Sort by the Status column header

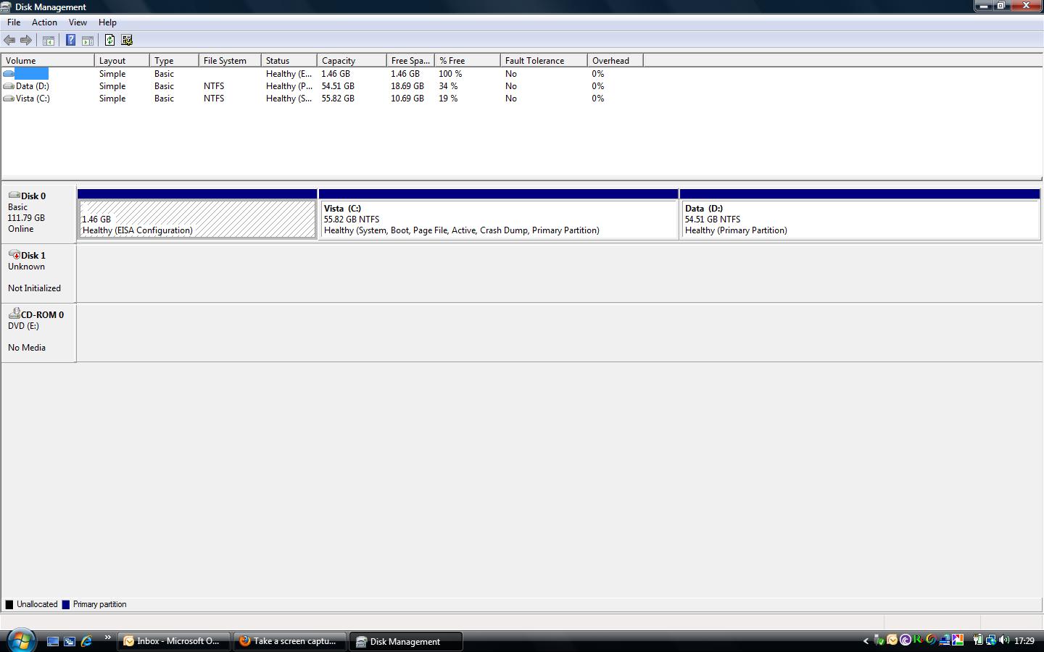(x=289, y=61)
